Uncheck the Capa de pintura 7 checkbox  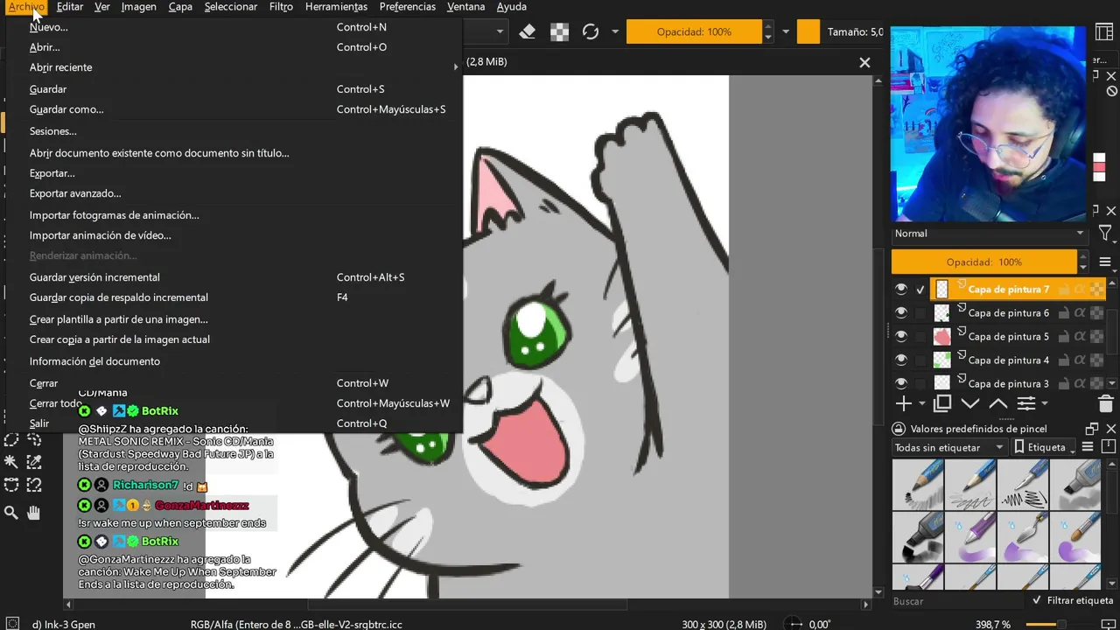pyautogui.click(x=920, y=290)
